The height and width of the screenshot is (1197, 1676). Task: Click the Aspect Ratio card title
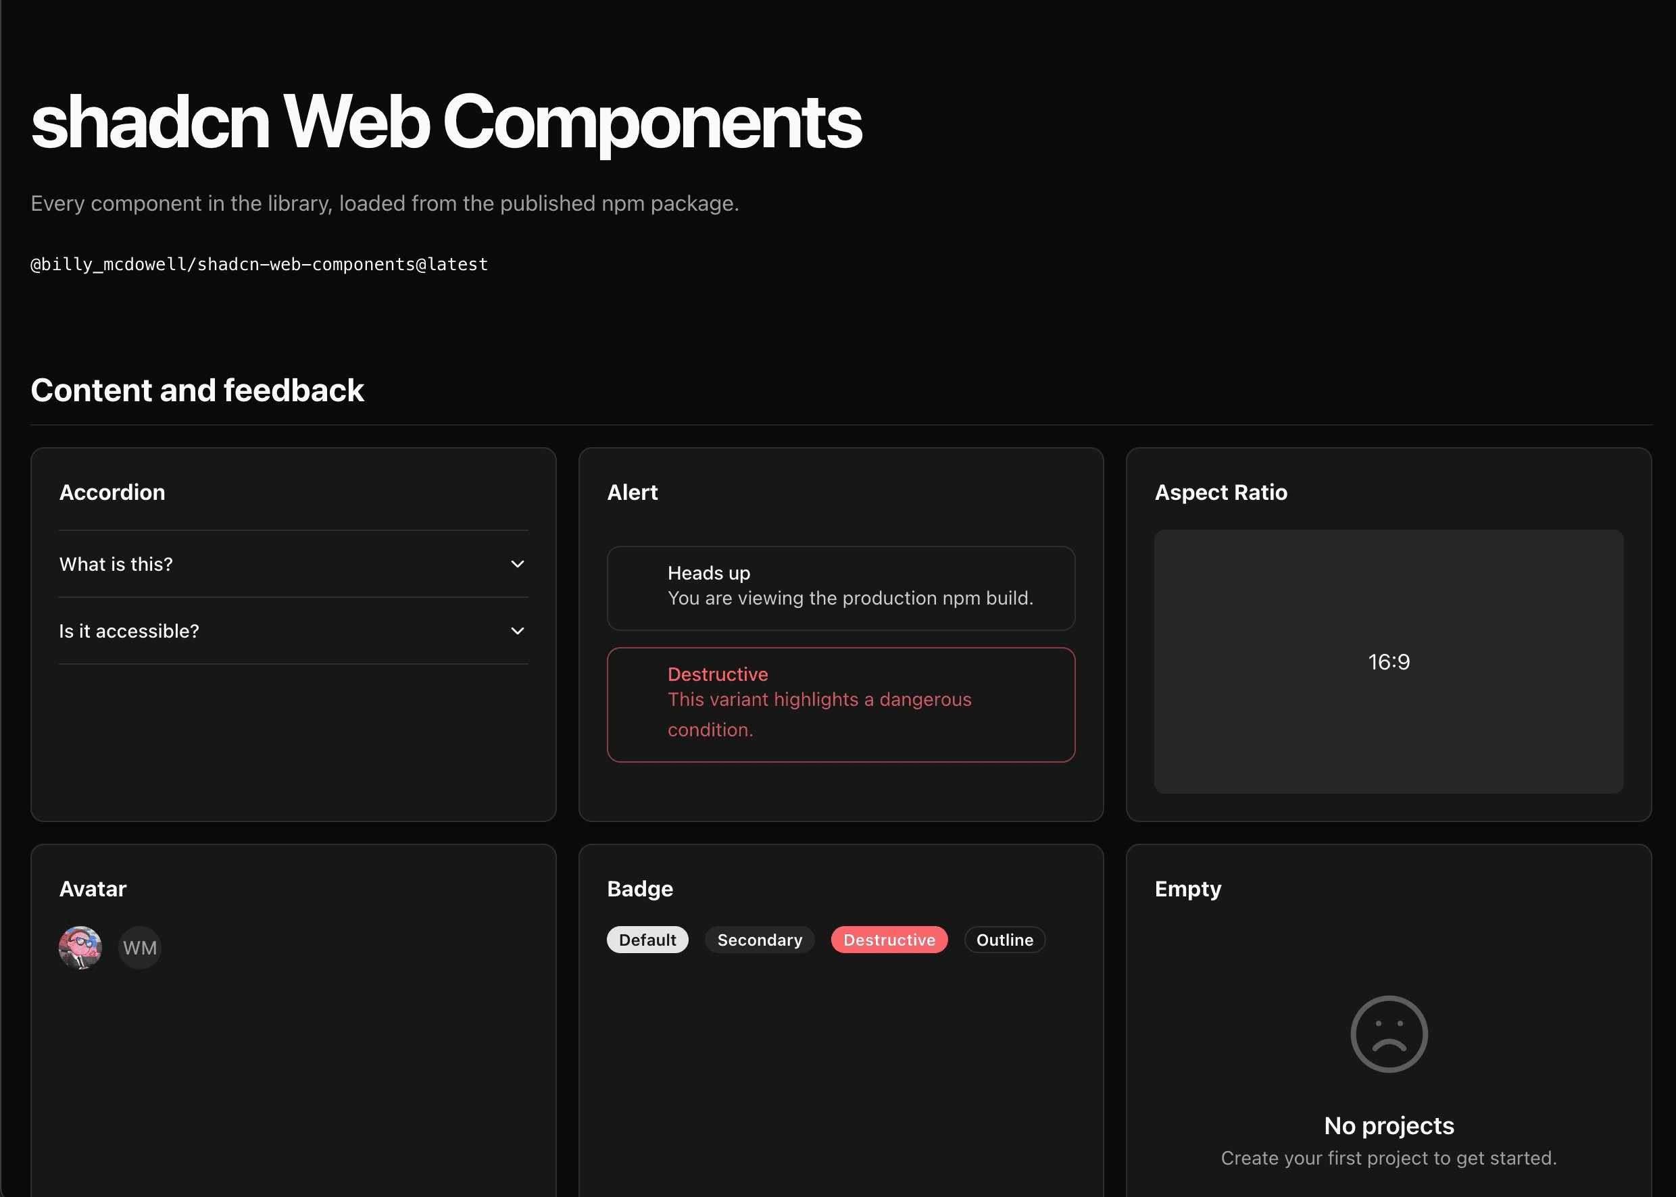1221,492
